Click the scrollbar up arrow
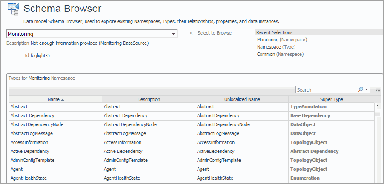 (x=378, y=106)
